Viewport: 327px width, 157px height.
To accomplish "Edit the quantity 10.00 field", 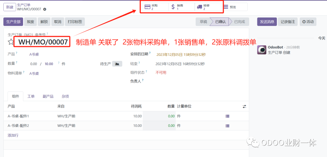I will tap(49, 64).
